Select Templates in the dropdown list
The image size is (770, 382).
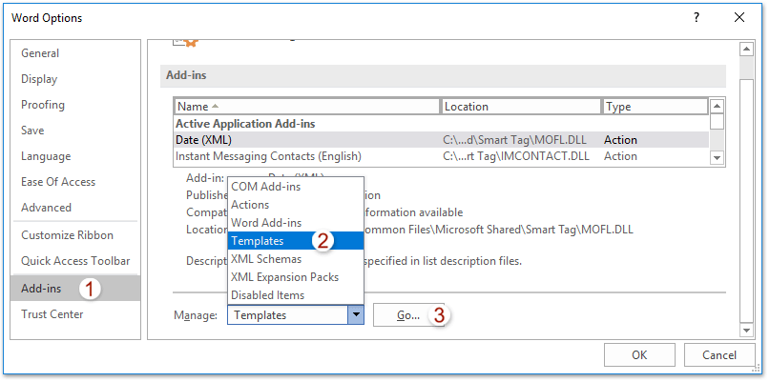(258, 241)
